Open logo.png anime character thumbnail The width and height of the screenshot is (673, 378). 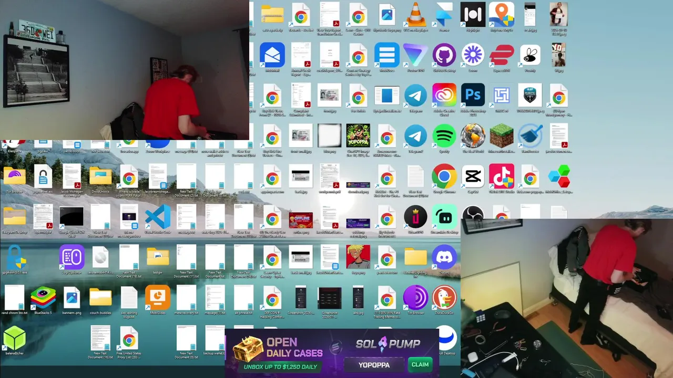(x=358, y=258)
